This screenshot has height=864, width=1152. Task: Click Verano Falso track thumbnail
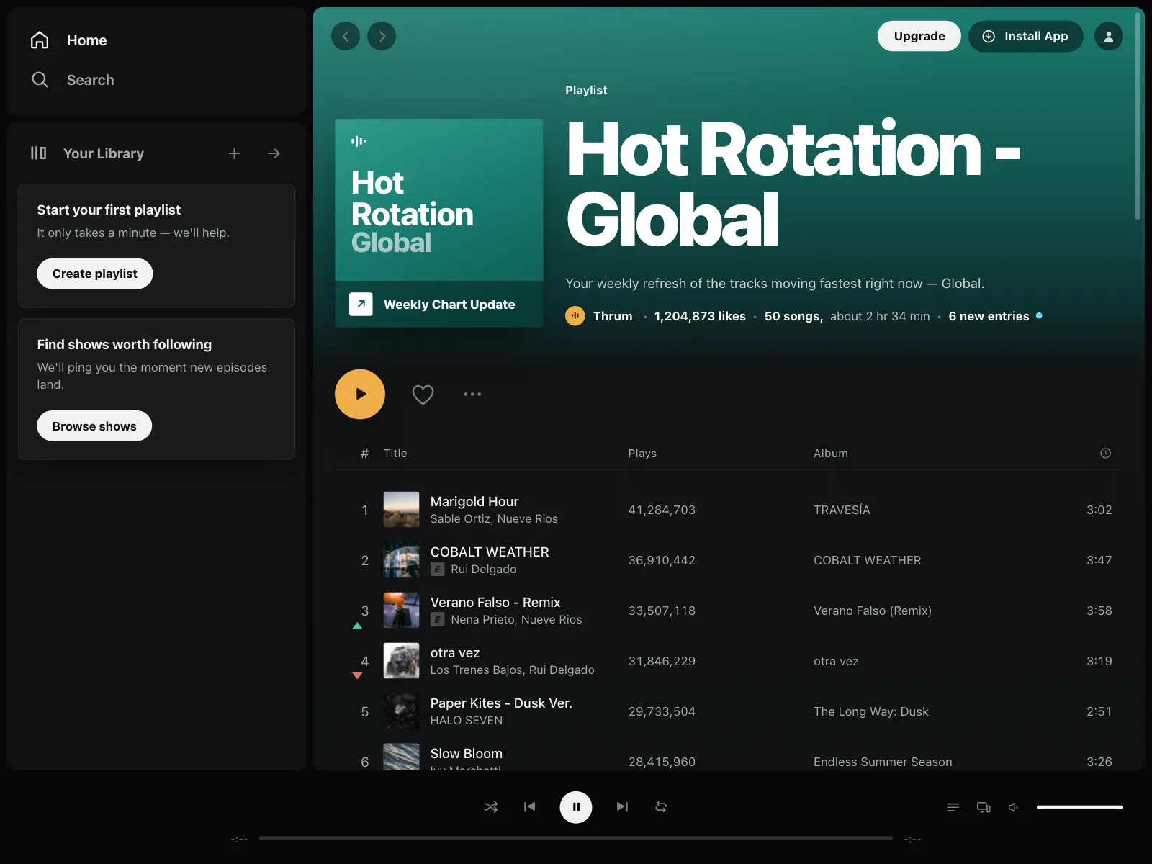[x=401, y=611]
